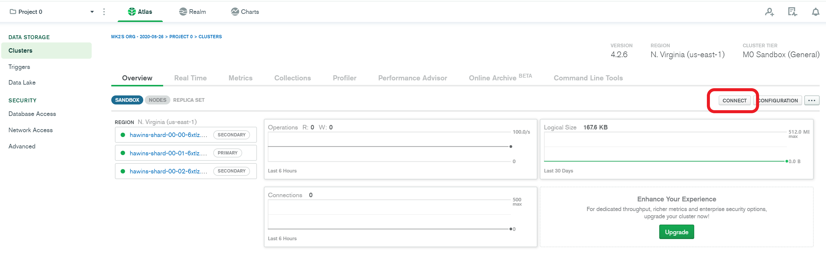
Task: Select Triggers in the sidebar
Action: point(19,67)
